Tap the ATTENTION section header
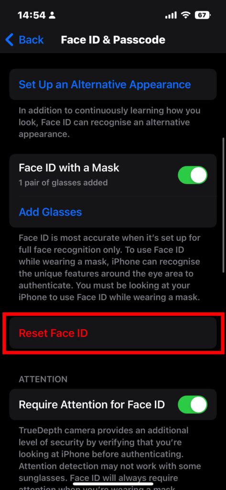This screenshot has height=490, width=226. click(x=43, y=379)
